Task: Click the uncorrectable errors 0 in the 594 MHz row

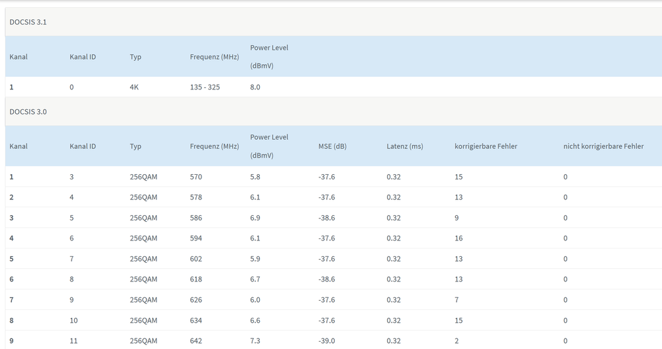Action: click(565, 238)
